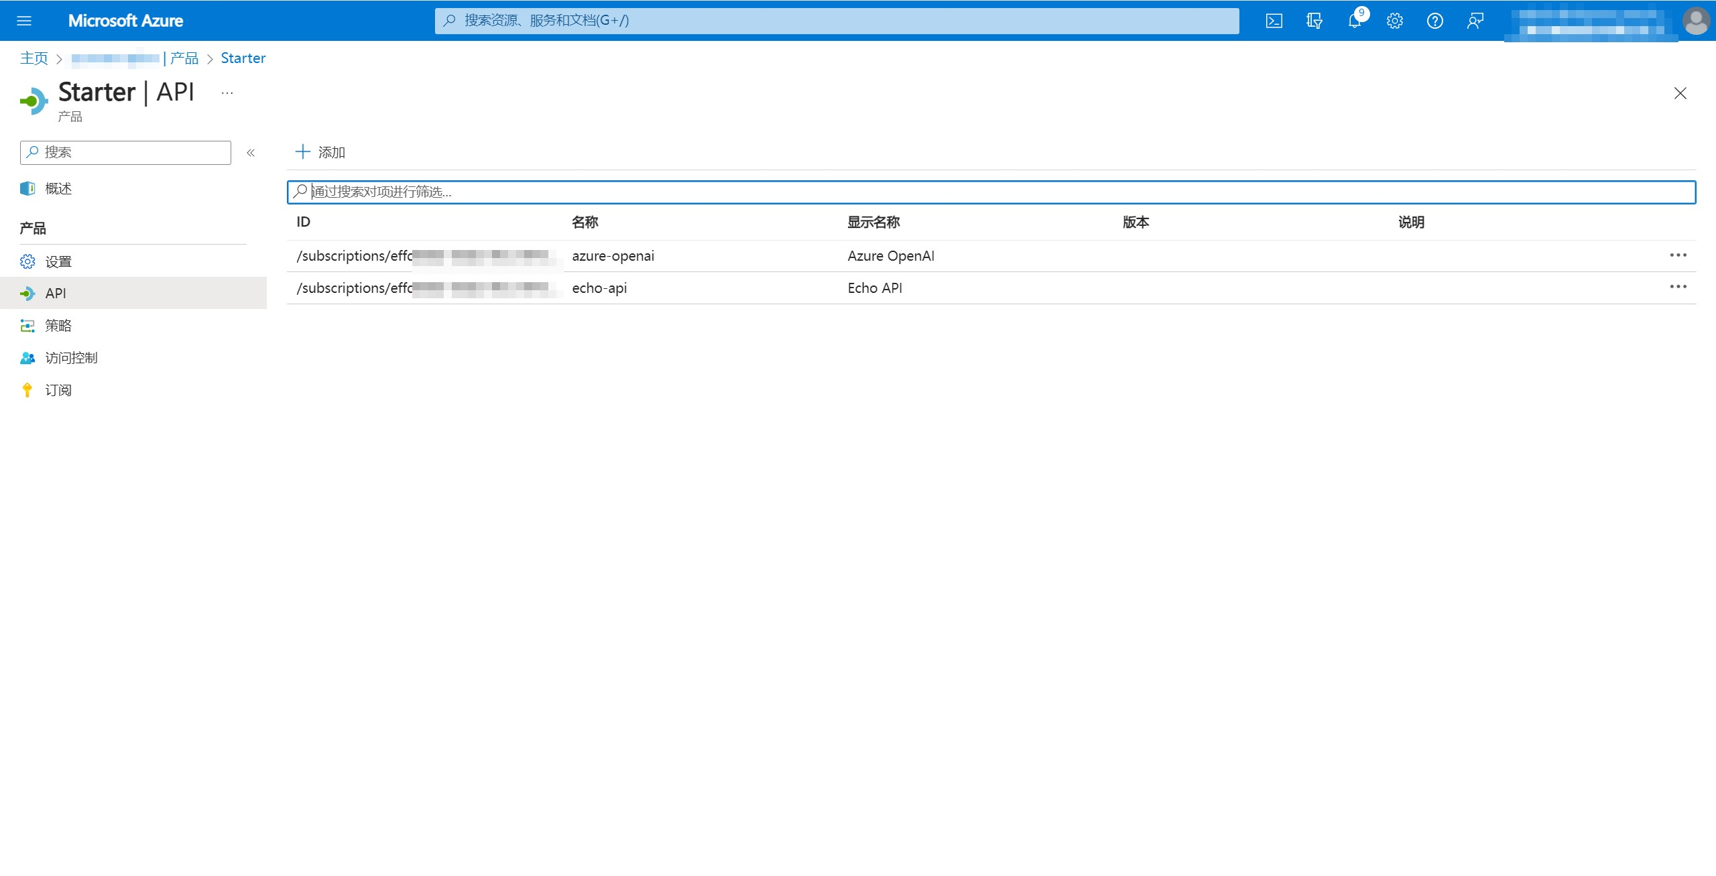Screen dimensions: 1716x876
Task: Open context menu for azure-openai row
Action: (x=1678, y=255)
